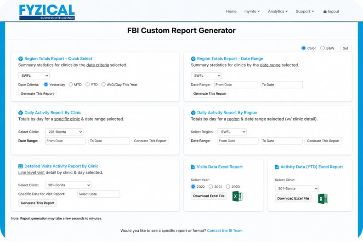Click 'Visits Data Excel Report' heading text

click(x=220, y=167)
